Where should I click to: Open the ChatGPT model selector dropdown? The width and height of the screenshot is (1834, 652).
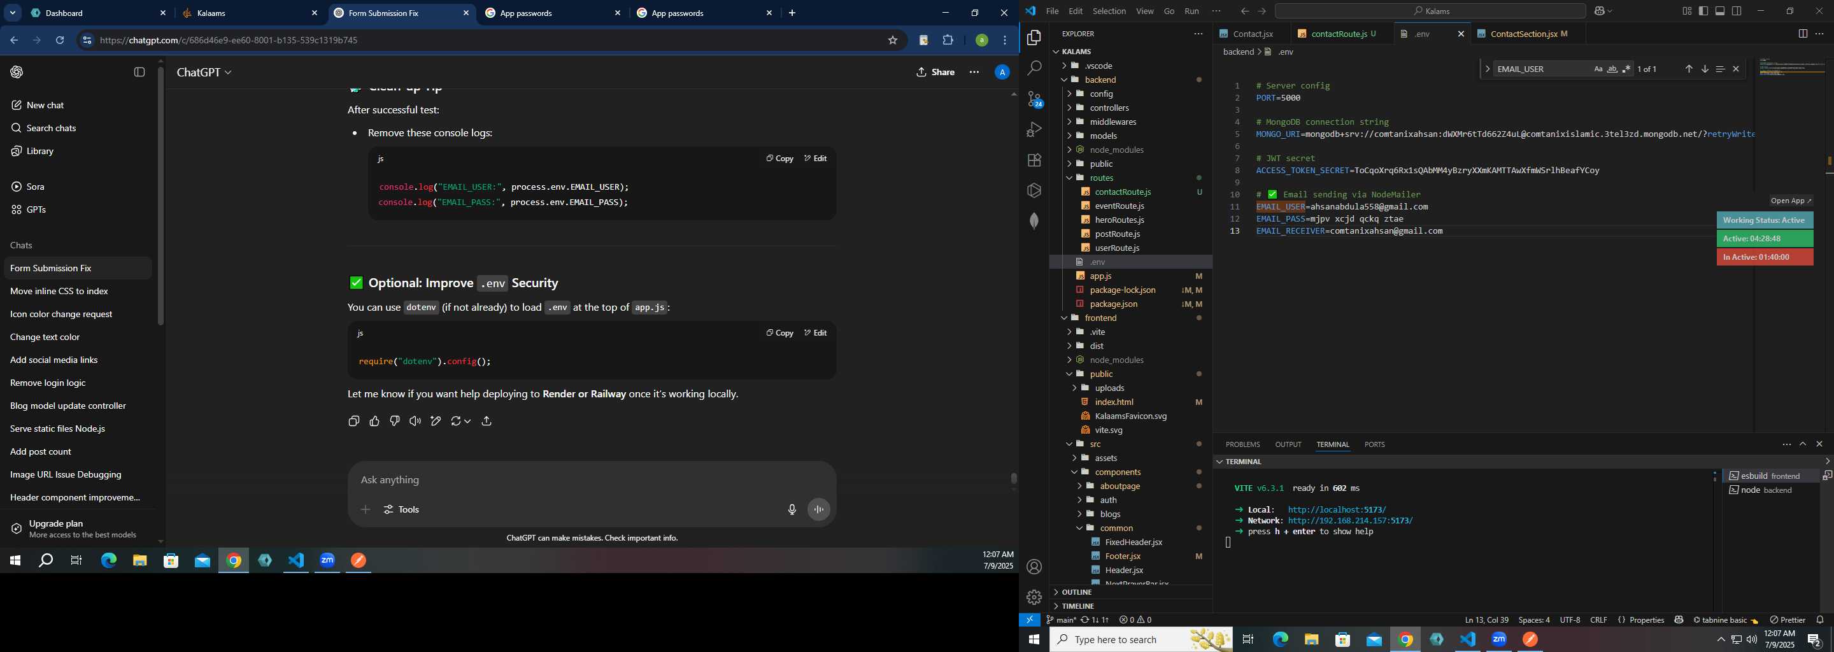(204, 72)
